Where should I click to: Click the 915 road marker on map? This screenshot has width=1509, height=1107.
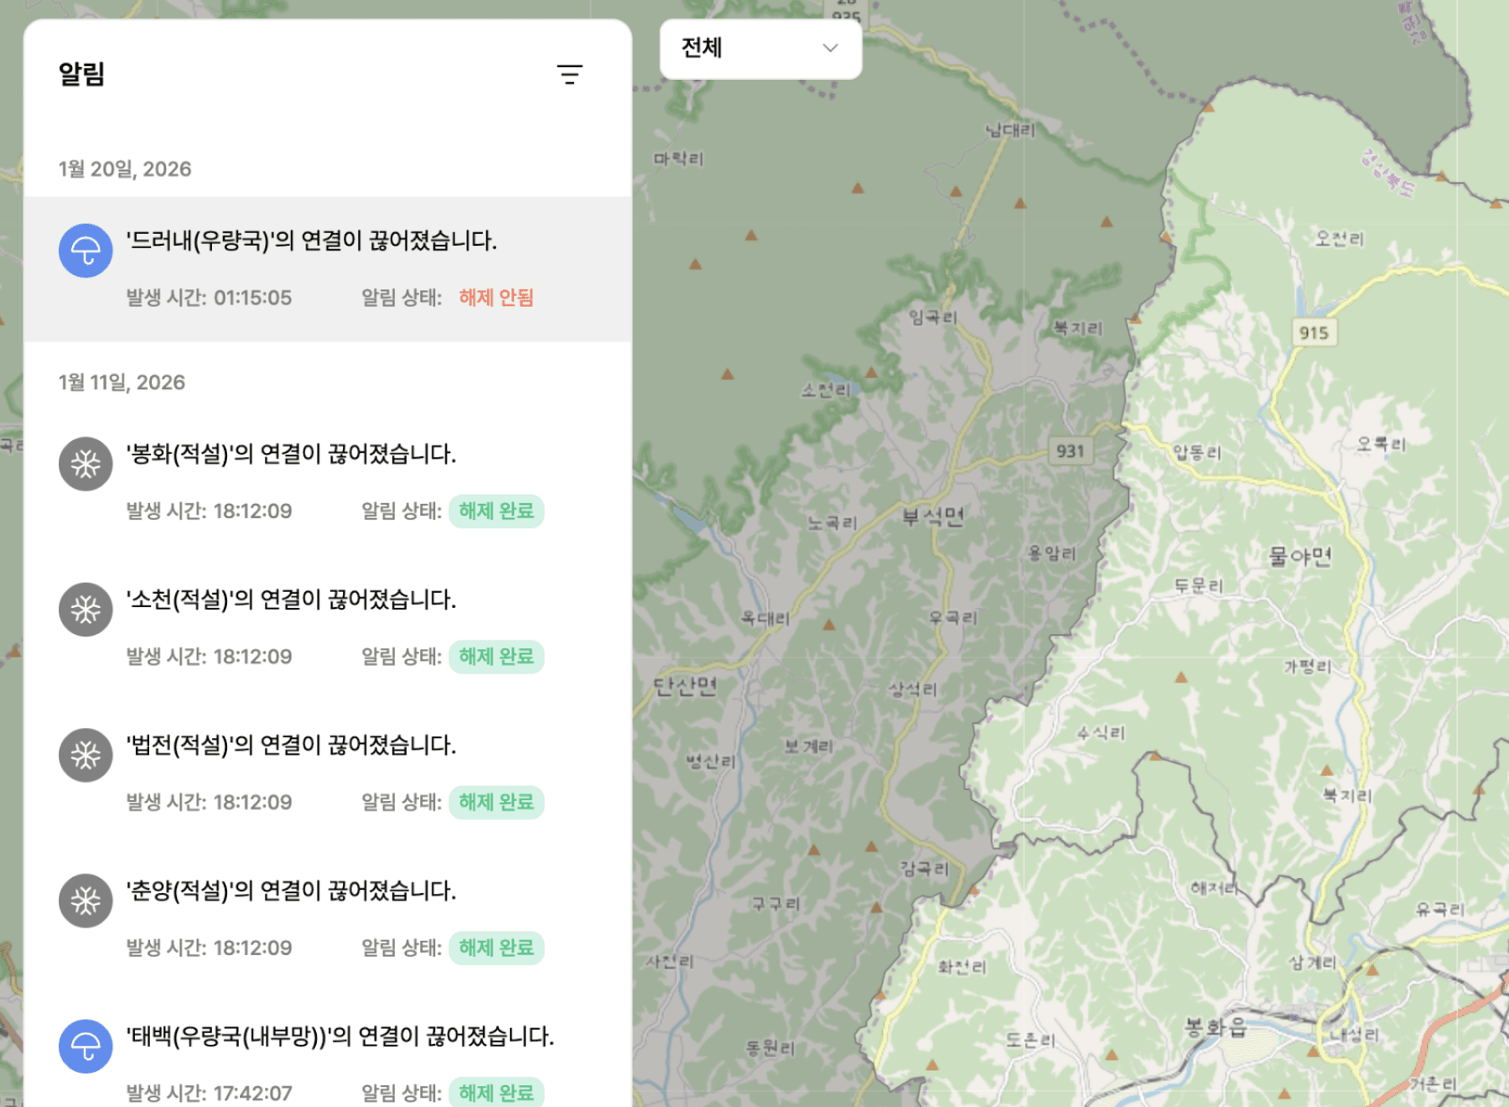pyautogui.click(x=1314, y=333)
